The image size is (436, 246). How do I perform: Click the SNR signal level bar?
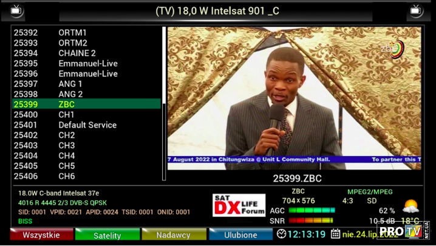click(x=312, y=220)
